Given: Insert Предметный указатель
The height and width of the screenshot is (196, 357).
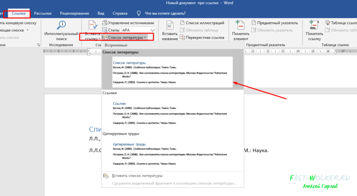Looking at the screenshot, I should [277, 23].
